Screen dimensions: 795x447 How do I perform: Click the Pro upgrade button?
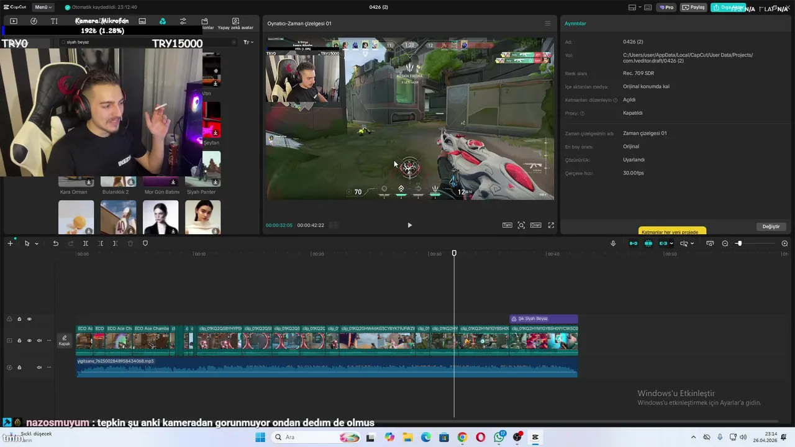(666, 7)
